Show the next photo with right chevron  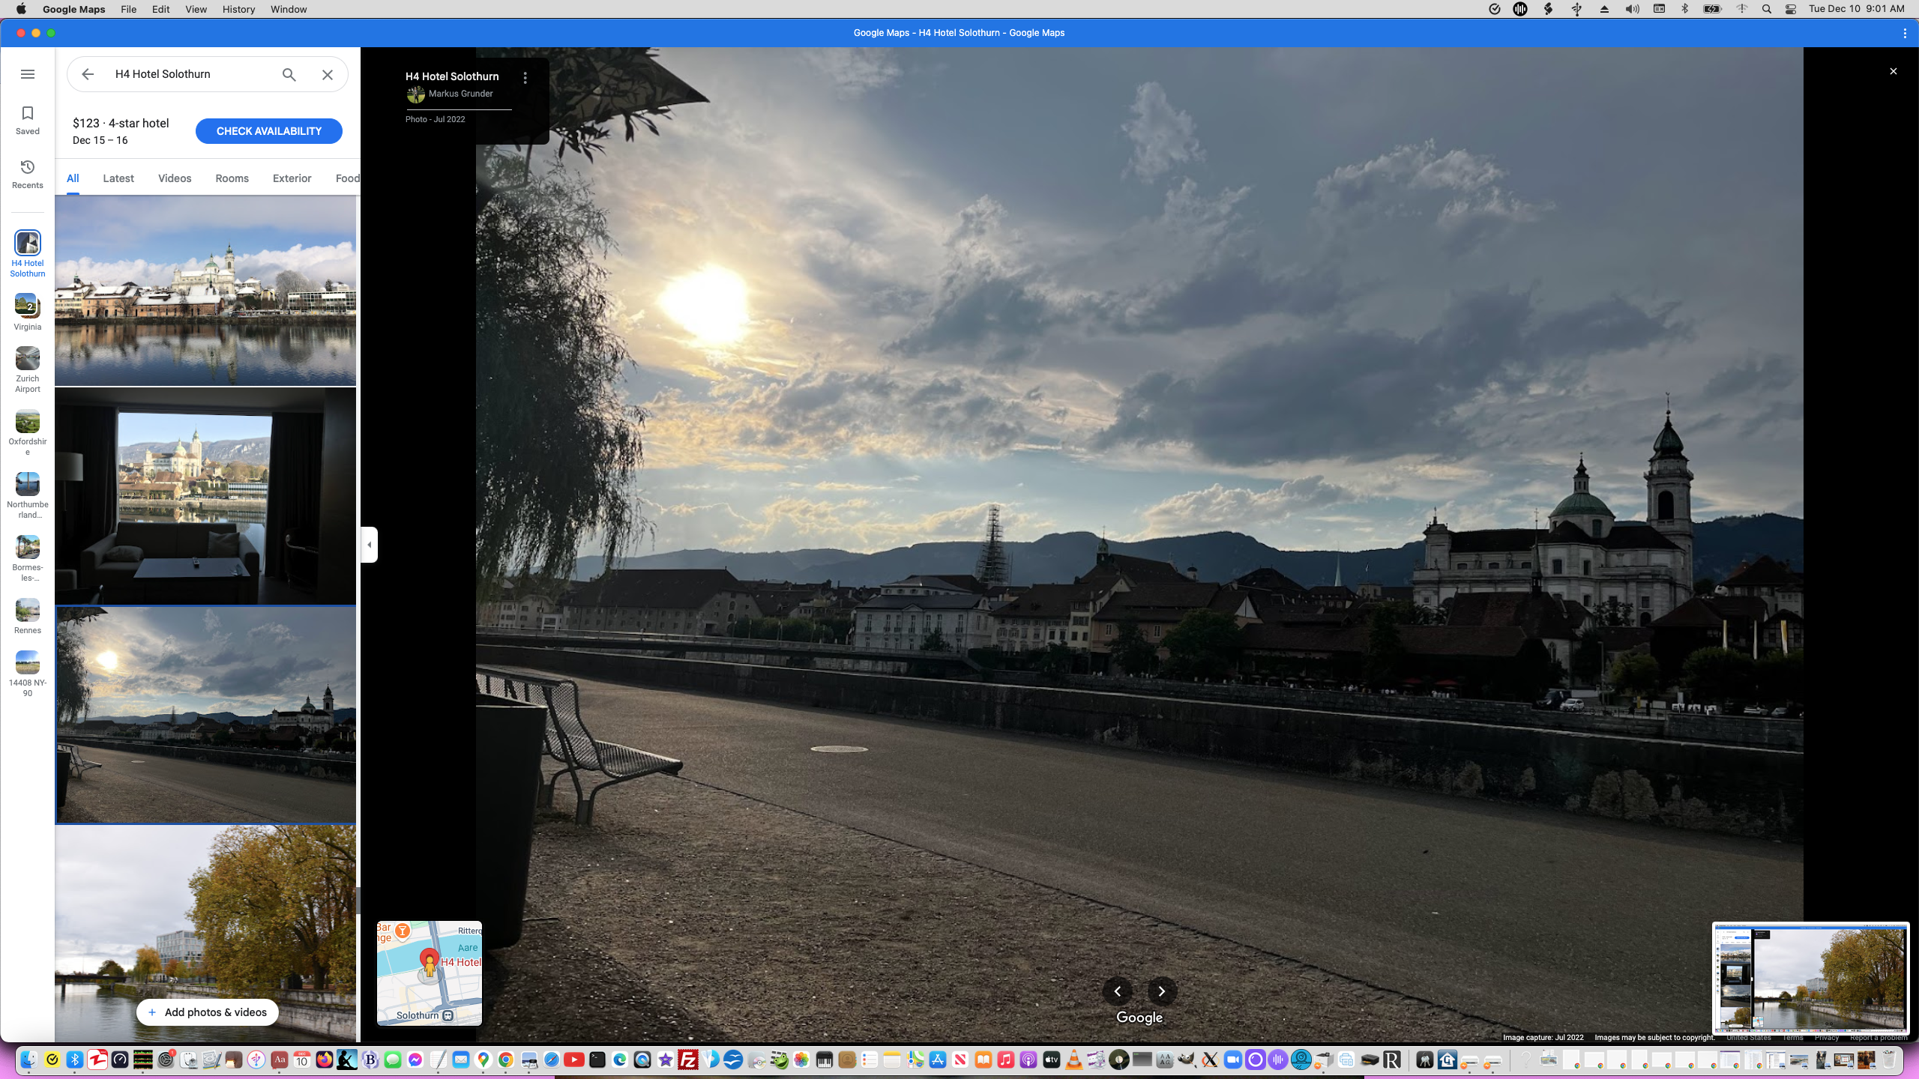[1162, 991]
